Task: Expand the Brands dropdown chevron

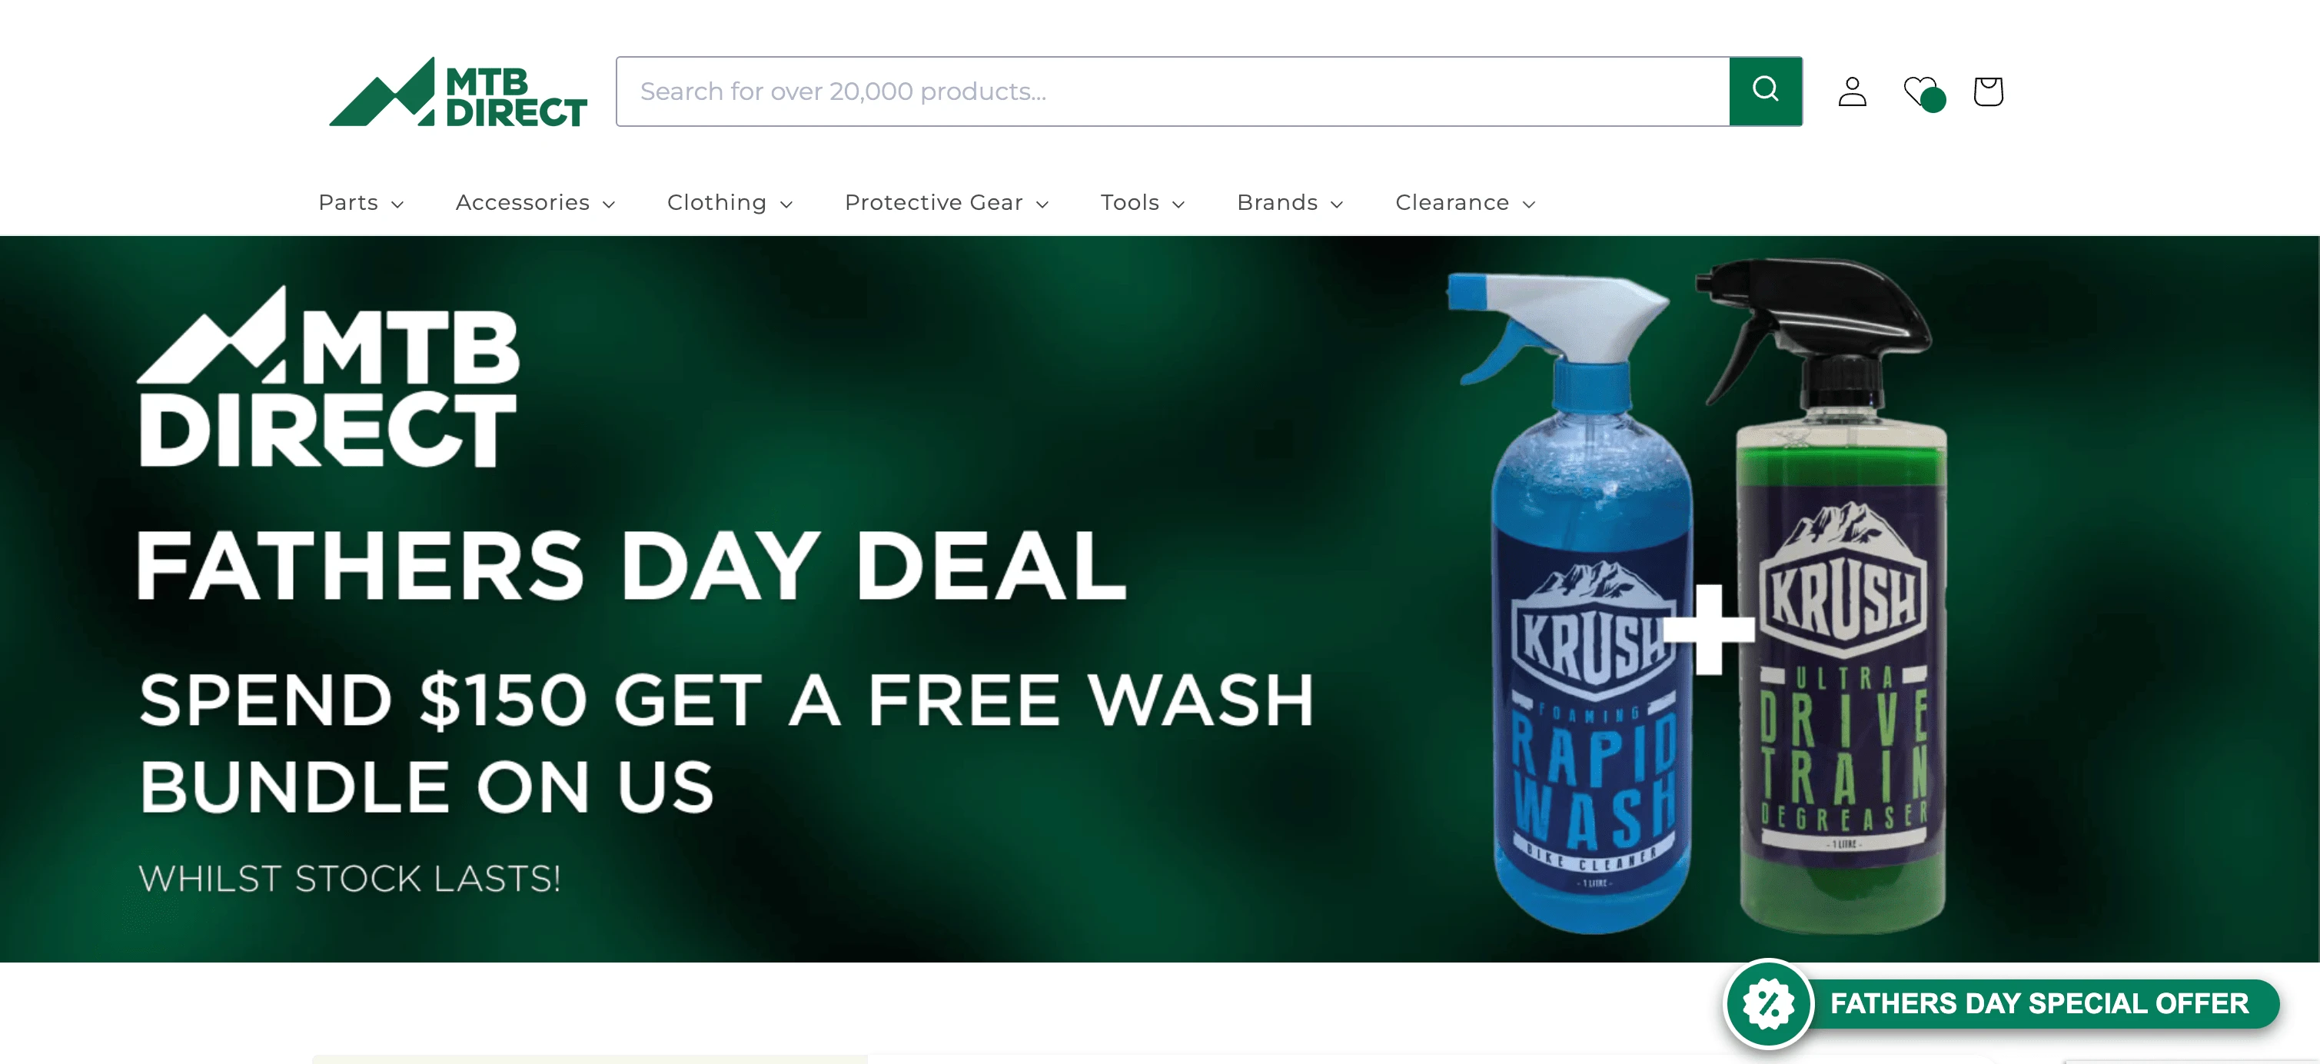Action: click(x=1338, y=204)
